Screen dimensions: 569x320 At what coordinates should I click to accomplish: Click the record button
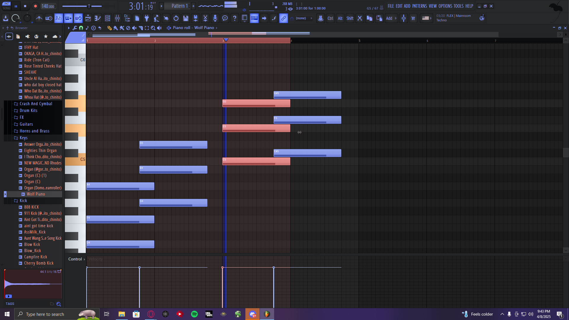coord(35,6)
